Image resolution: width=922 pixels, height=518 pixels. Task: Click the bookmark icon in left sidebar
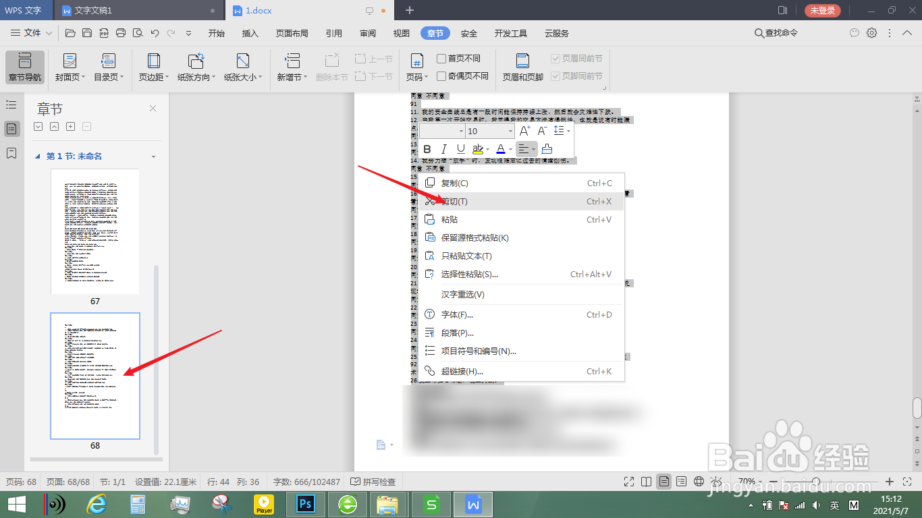point(11,154)
